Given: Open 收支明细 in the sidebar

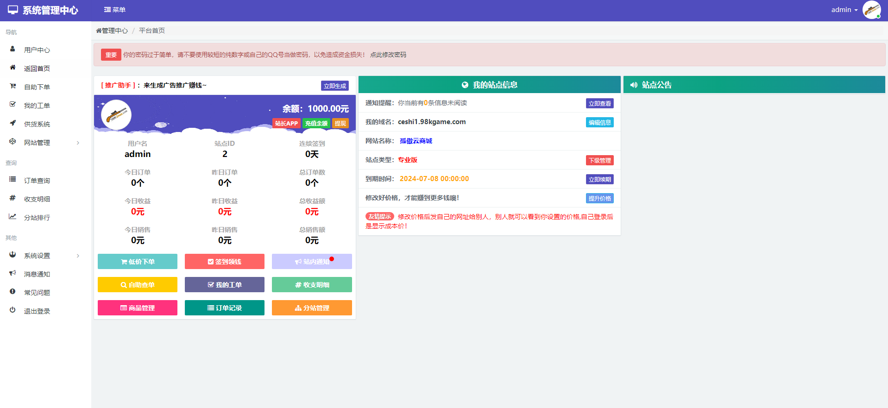Looking at the screenshot, I should coord(37,199).
